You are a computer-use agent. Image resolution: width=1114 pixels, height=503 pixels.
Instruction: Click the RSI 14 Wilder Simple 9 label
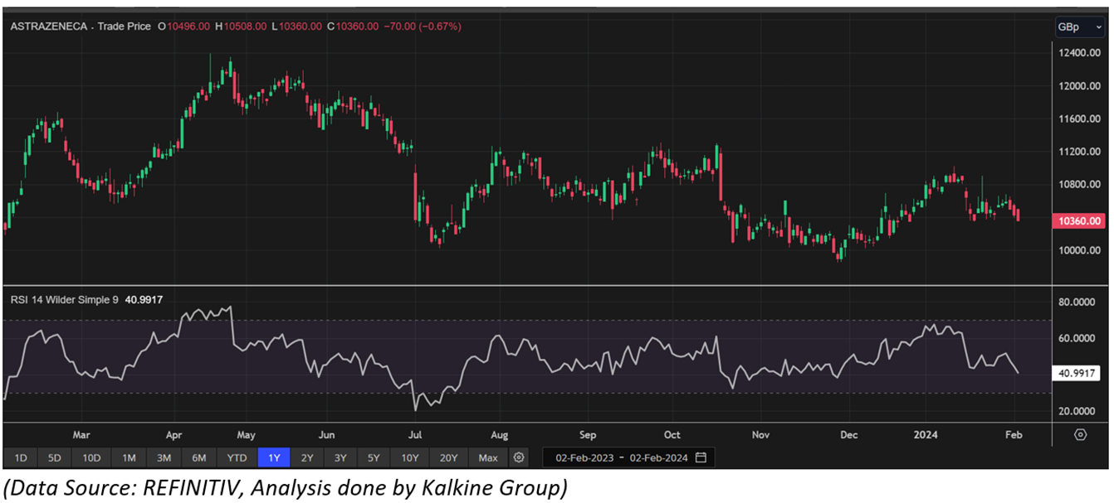pyautogui.click(x=65, y=299)
